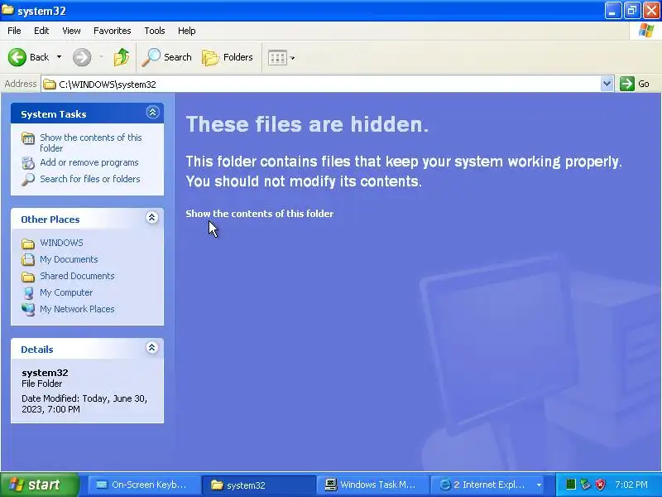Click the My Documents icon
The image size is (662, 497).
coord(28,259)
